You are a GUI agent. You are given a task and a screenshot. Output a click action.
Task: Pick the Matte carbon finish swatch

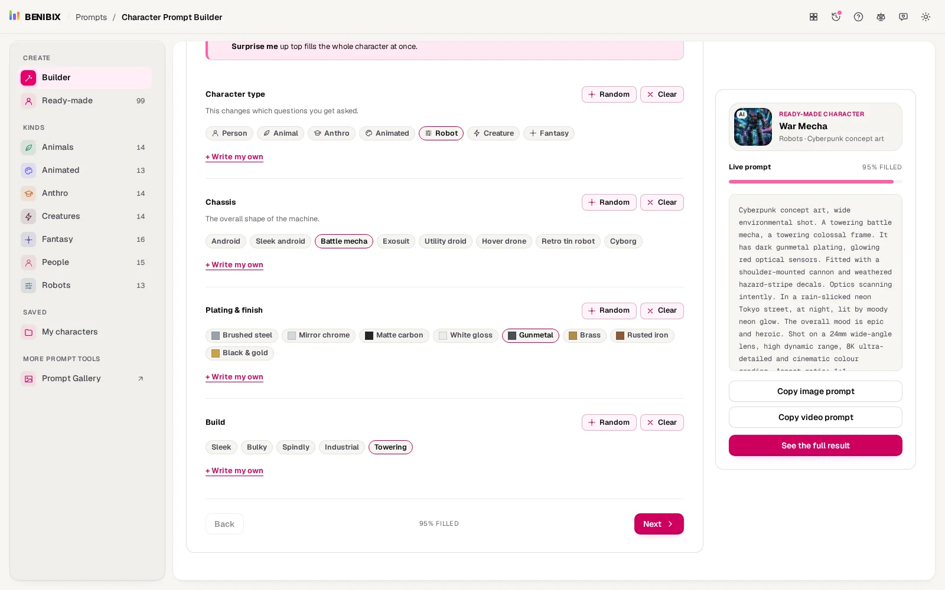pyautogui.click(x=394, y=336)
